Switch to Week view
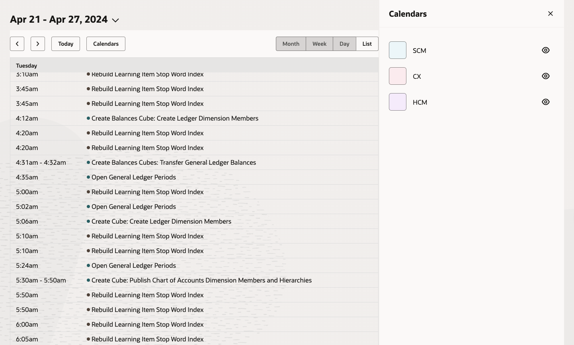574x345 pixels. point(319,44)
